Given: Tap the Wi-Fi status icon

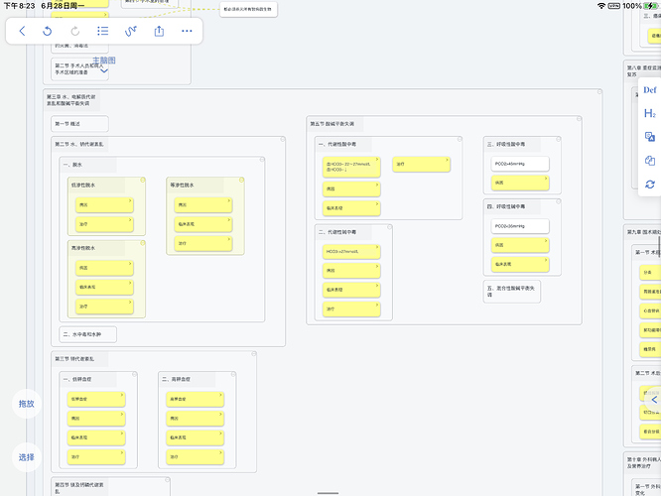Looking at the screenshot, I should point(601,6).
